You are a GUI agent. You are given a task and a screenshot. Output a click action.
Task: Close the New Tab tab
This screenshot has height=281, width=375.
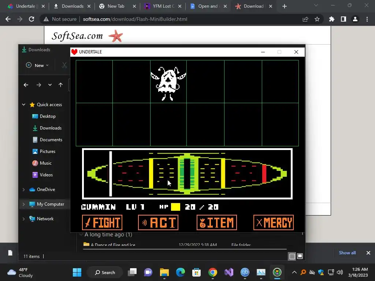(134, 6)
